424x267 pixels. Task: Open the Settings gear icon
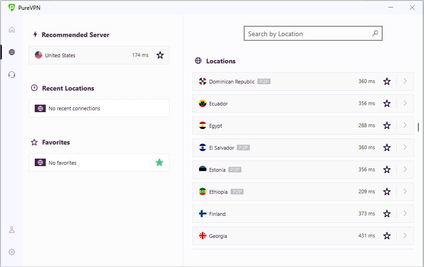(x=12, y=252)
